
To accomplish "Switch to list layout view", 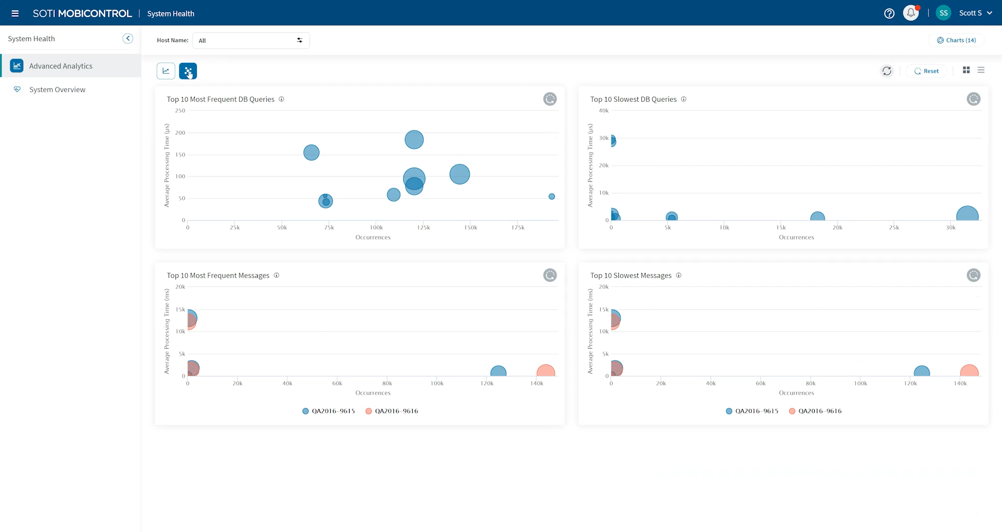I will tap(981, 70).
